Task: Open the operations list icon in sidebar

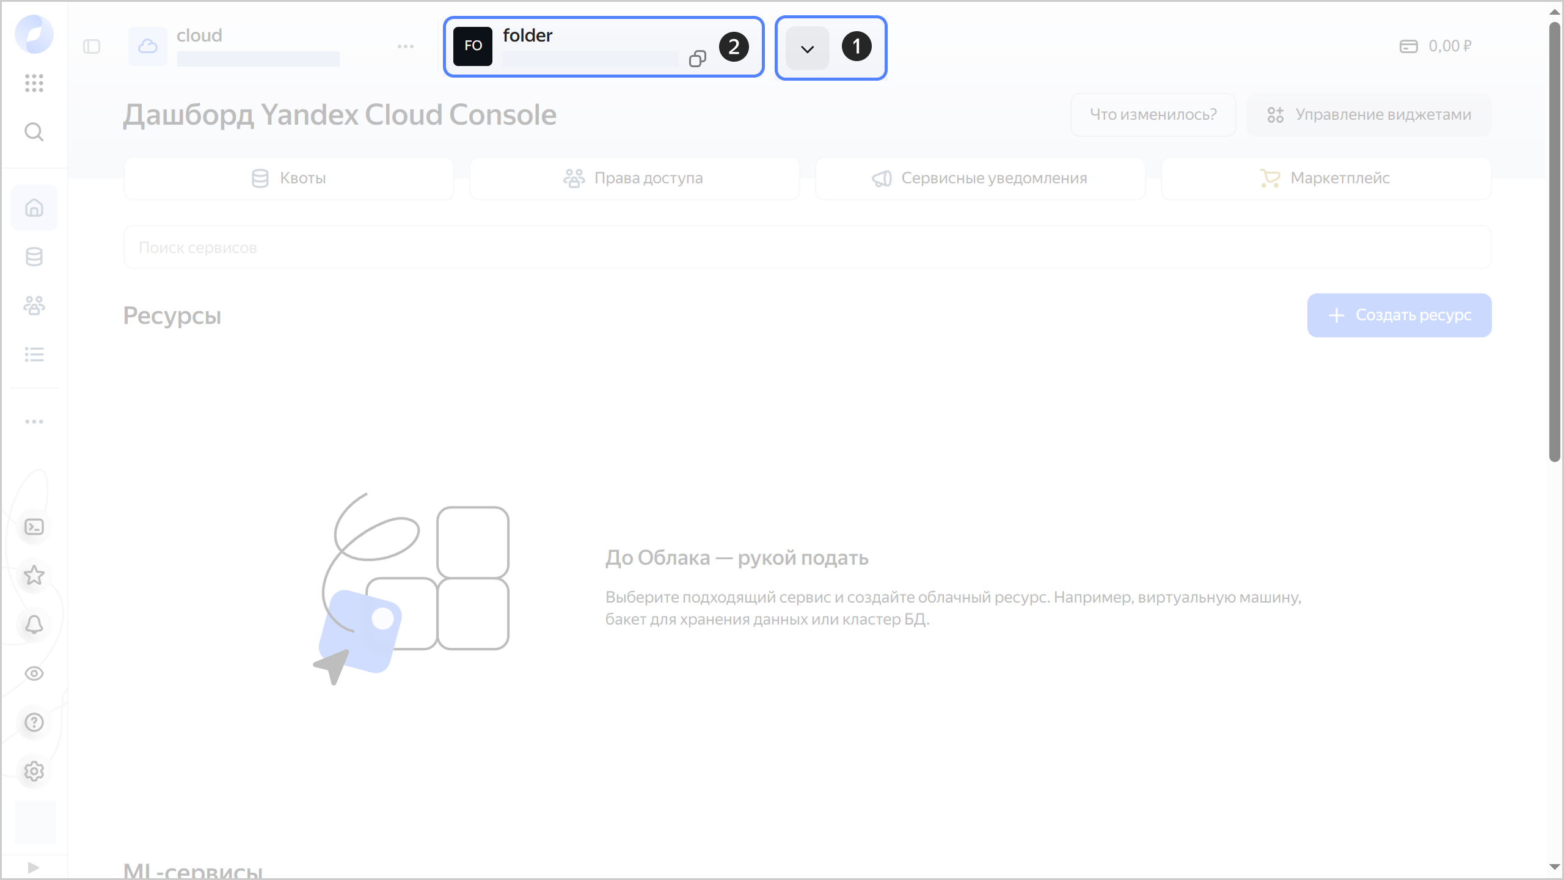Action: [34, 354]
